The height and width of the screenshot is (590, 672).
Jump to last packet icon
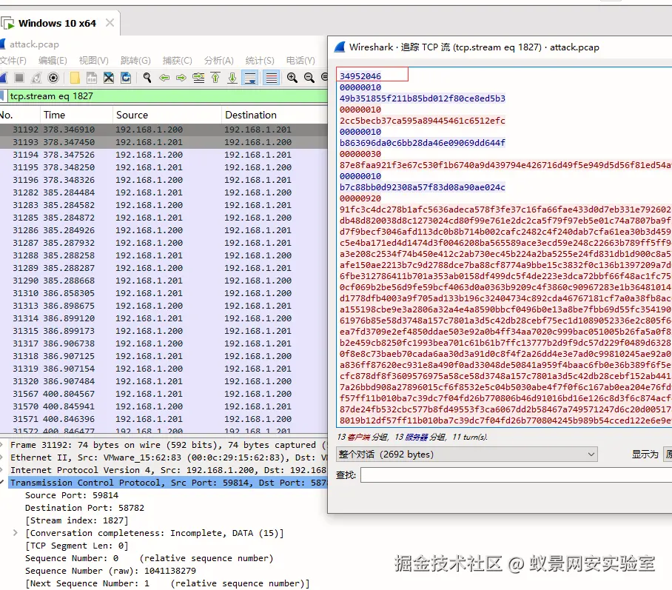232,78
